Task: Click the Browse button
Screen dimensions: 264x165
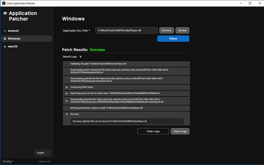Action: point(166,31)
